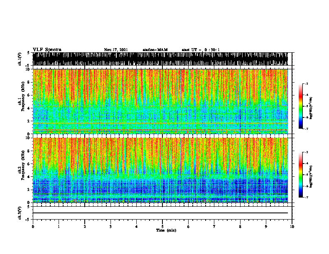Click time axis tick label "7"
The image size is (329, 254).
click(x=214, y=227)
